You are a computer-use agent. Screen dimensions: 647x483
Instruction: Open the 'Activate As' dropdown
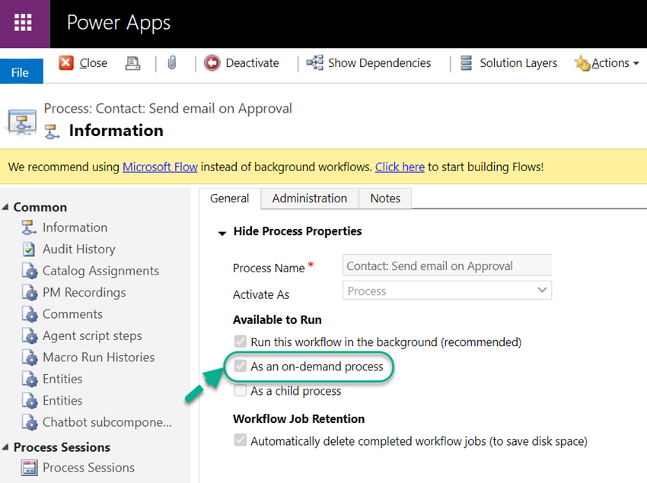pos(541,291)
